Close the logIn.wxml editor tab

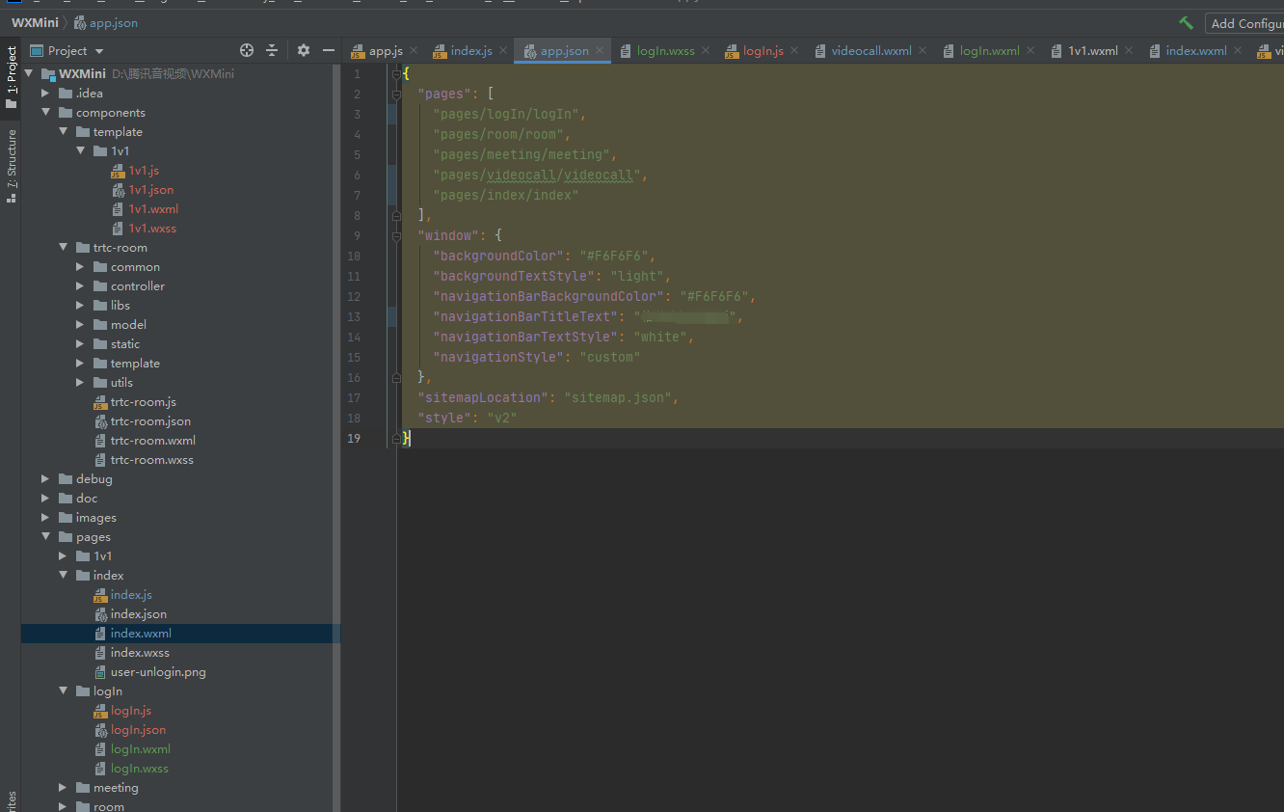(1030, 51)
